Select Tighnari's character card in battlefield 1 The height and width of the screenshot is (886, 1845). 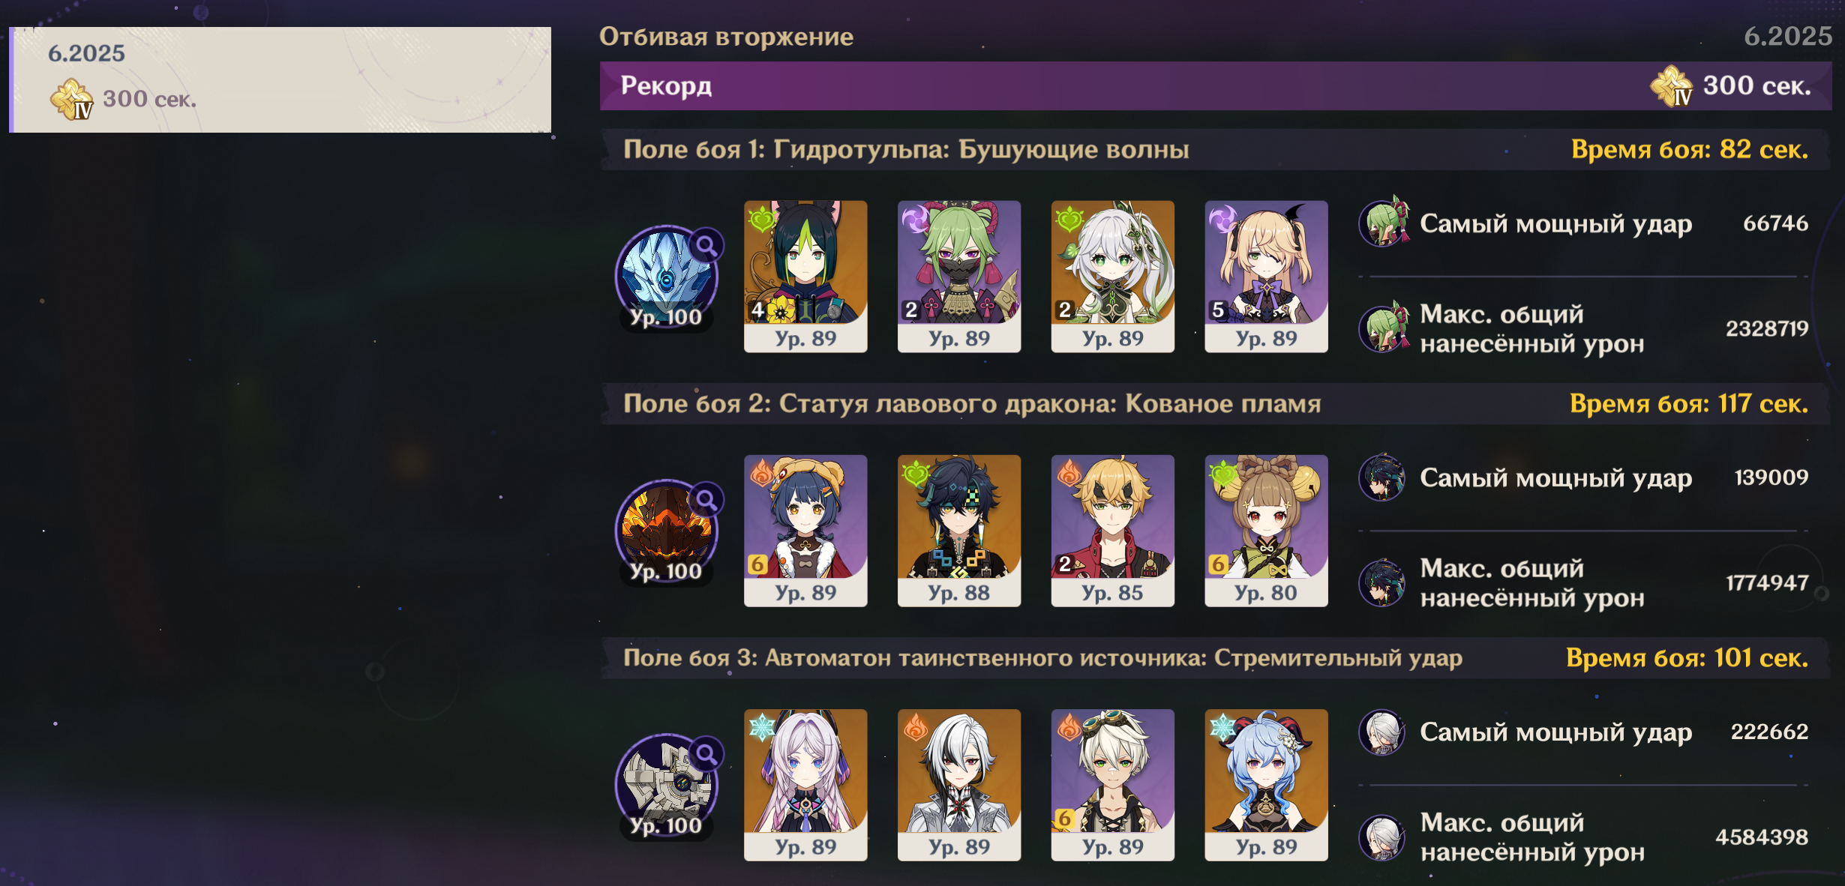click(x=805, y=276)
